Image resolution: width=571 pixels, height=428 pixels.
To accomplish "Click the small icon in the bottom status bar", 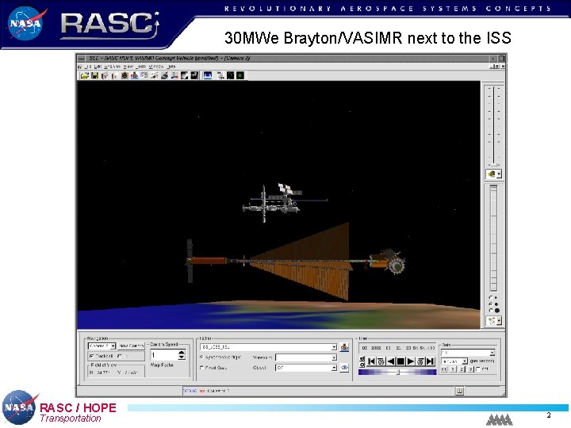I will [459, 391].
